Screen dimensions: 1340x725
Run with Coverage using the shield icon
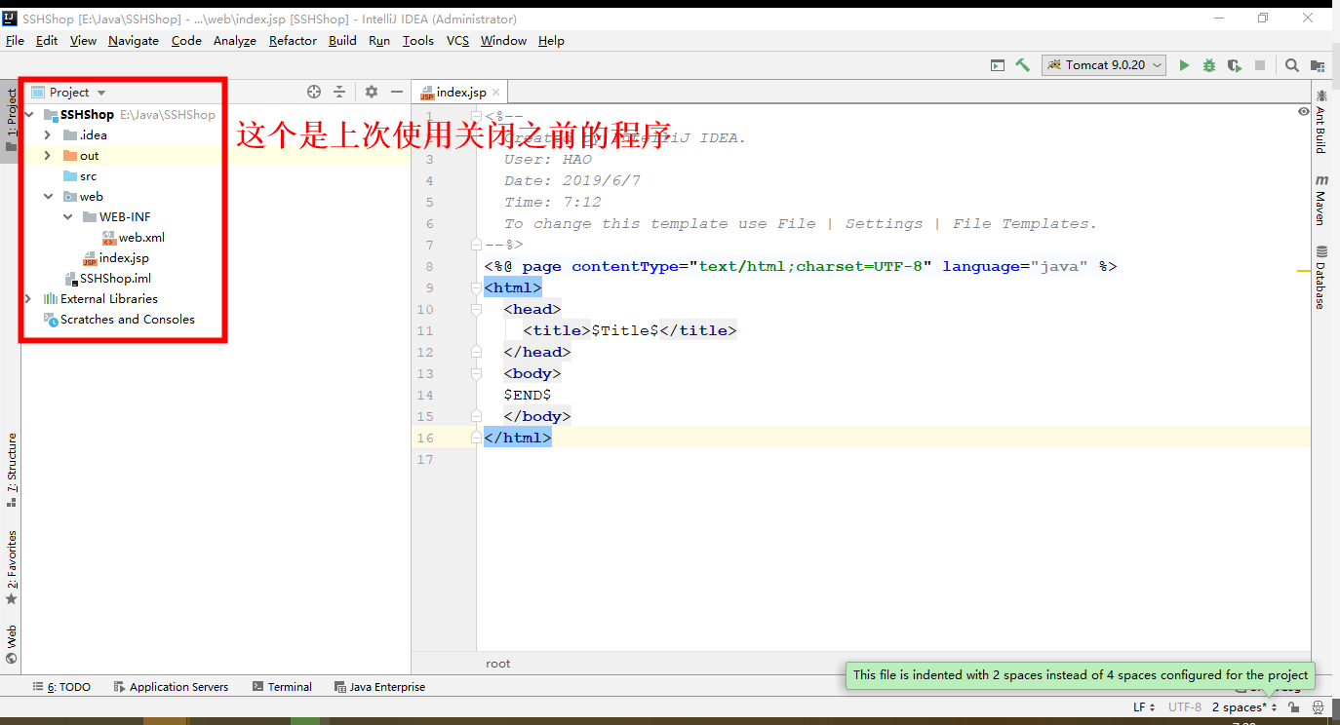coord(1235,65)
